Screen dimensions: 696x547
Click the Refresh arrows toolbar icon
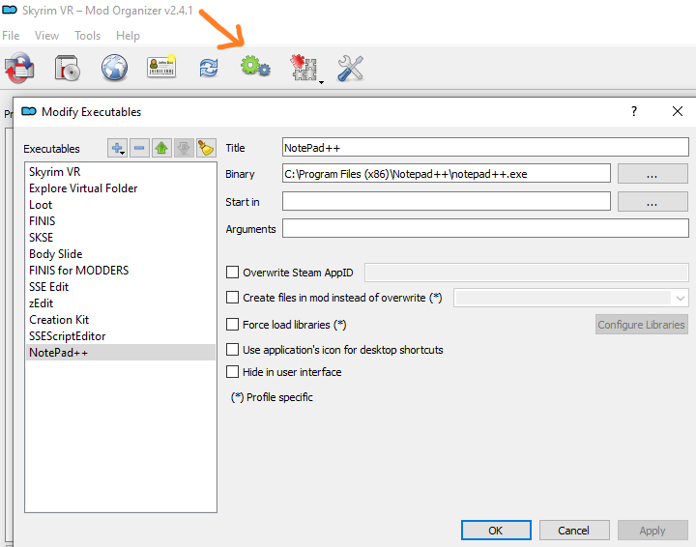[209, 69]
